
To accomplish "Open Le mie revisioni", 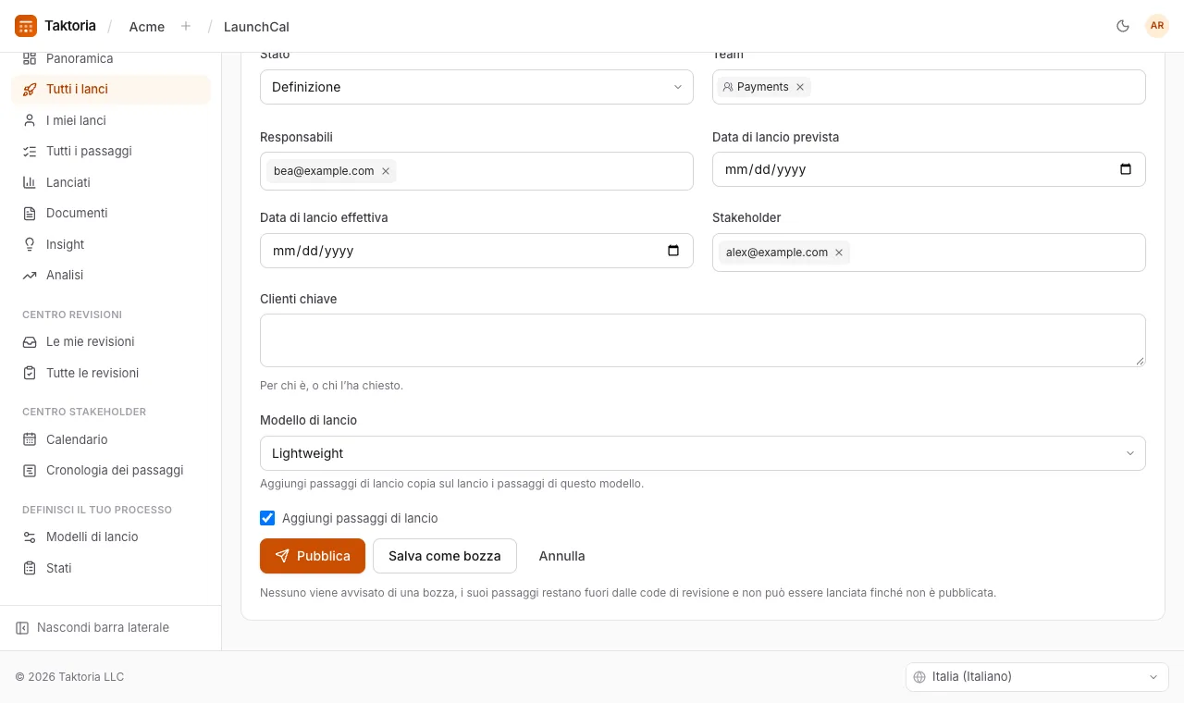I will pyautogui.click(x=111, y=341).
